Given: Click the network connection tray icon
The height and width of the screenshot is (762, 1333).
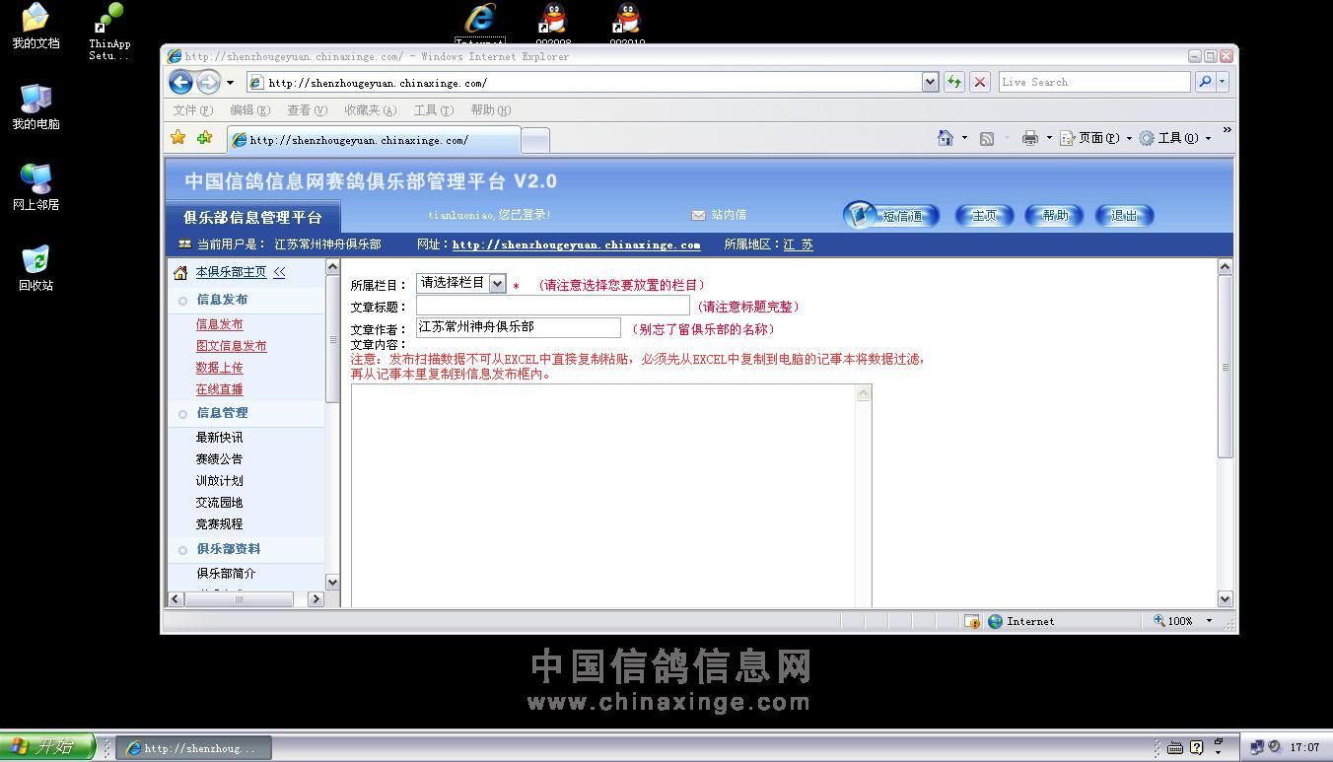Looking at the screenshot, I should pos(1257,747).
